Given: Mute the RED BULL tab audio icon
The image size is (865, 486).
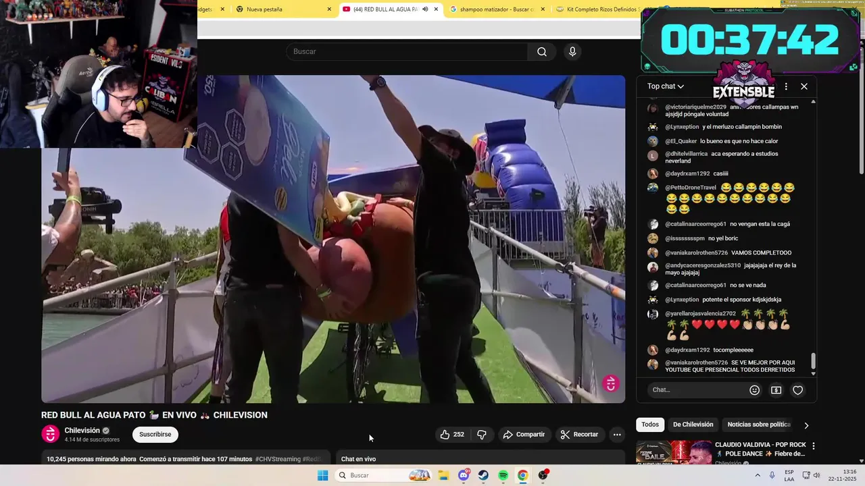Looking at the screenshot, I should click(425, 9).
